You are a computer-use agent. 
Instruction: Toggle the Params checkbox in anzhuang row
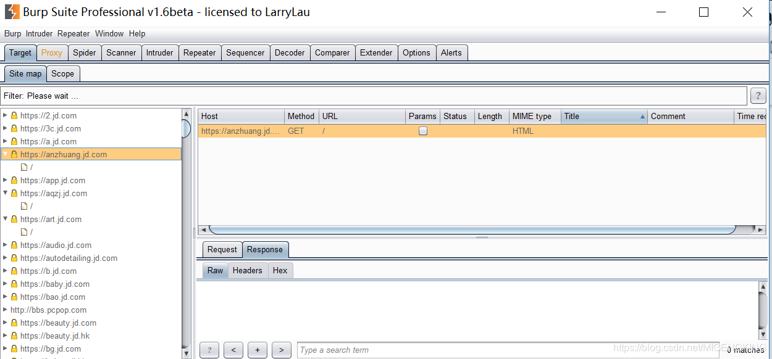tap(423, 131)
